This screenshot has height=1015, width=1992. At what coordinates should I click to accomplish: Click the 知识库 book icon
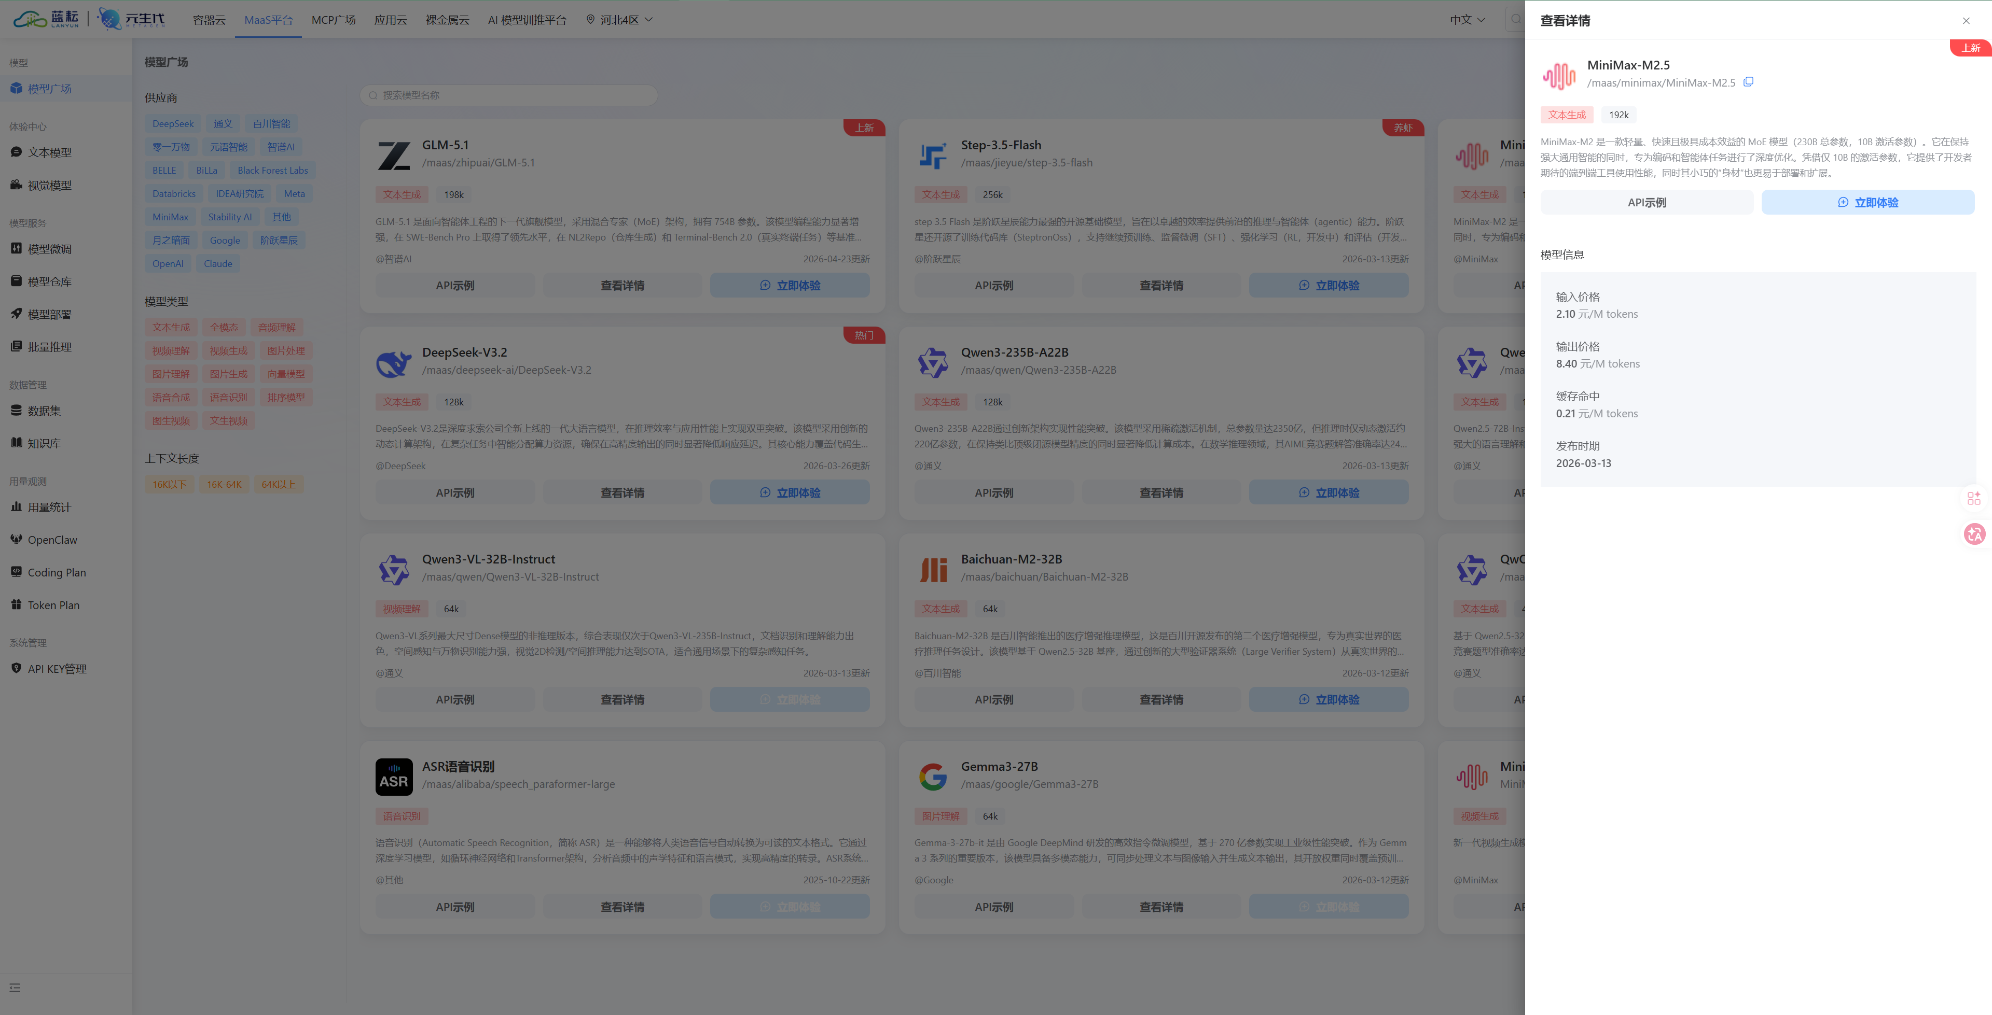pos(16,443)
